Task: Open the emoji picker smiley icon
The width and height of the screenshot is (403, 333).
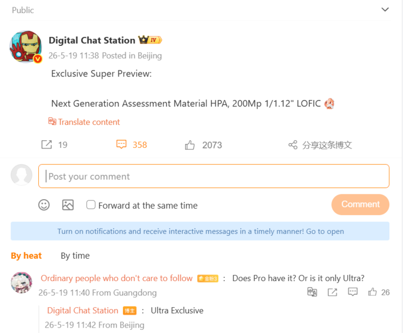Action: point(44,205)
